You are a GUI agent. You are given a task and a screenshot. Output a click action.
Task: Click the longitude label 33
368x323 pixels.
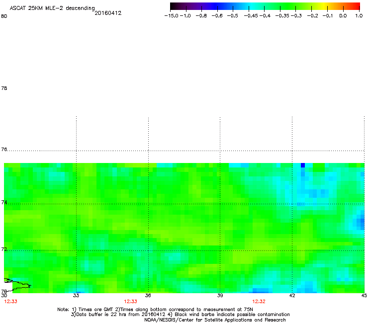pyautogui.click(x=76, y=296)
